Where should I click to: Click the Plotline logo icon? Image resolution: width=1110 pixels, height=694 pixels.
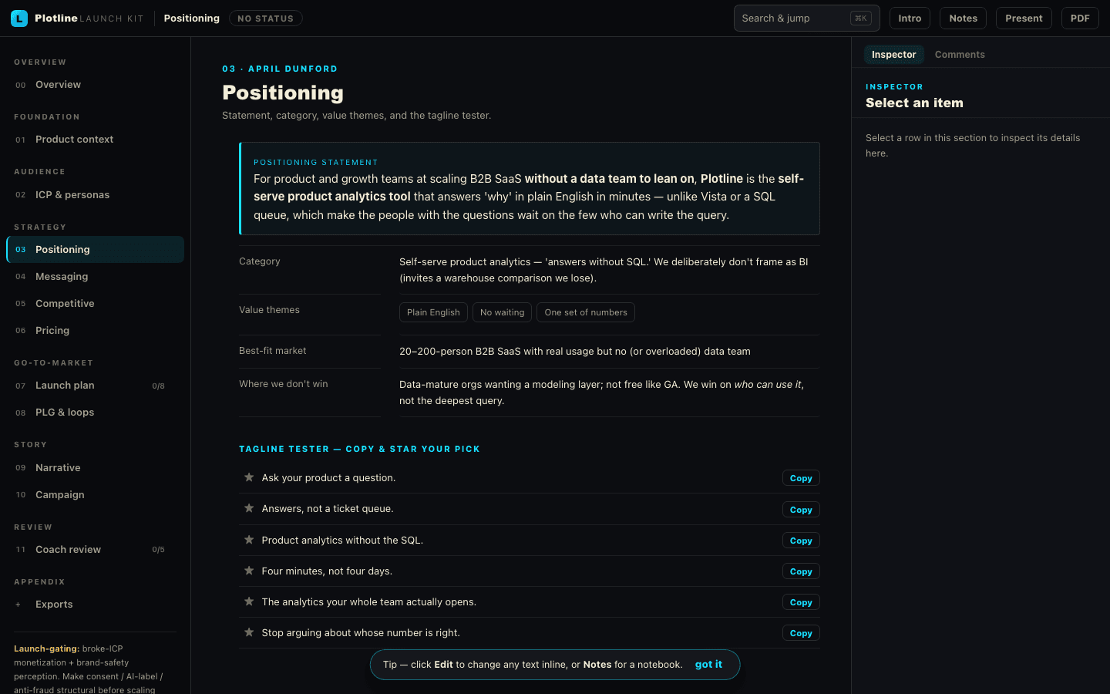[x=19, y=19]
